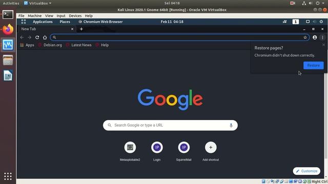
Task: Open Latest News bookmark
Action: pyautogui.click(x=78, y=45)
